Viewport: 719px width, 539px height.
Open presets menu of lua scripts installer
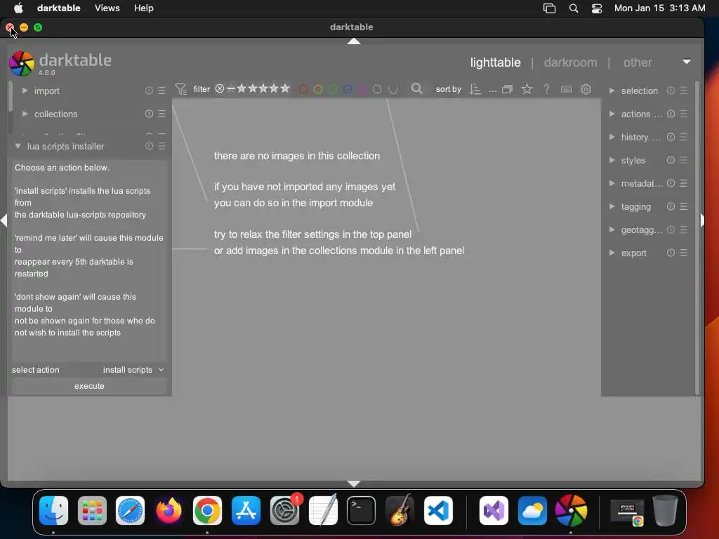tap(162, 146)
